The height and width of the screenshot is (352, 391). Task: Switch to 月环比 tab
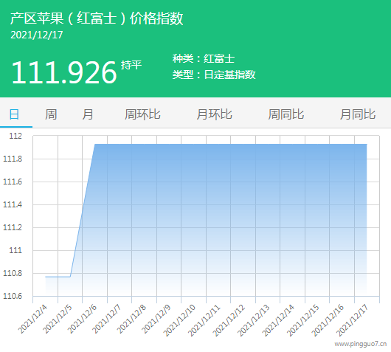(x=215, y=114)
